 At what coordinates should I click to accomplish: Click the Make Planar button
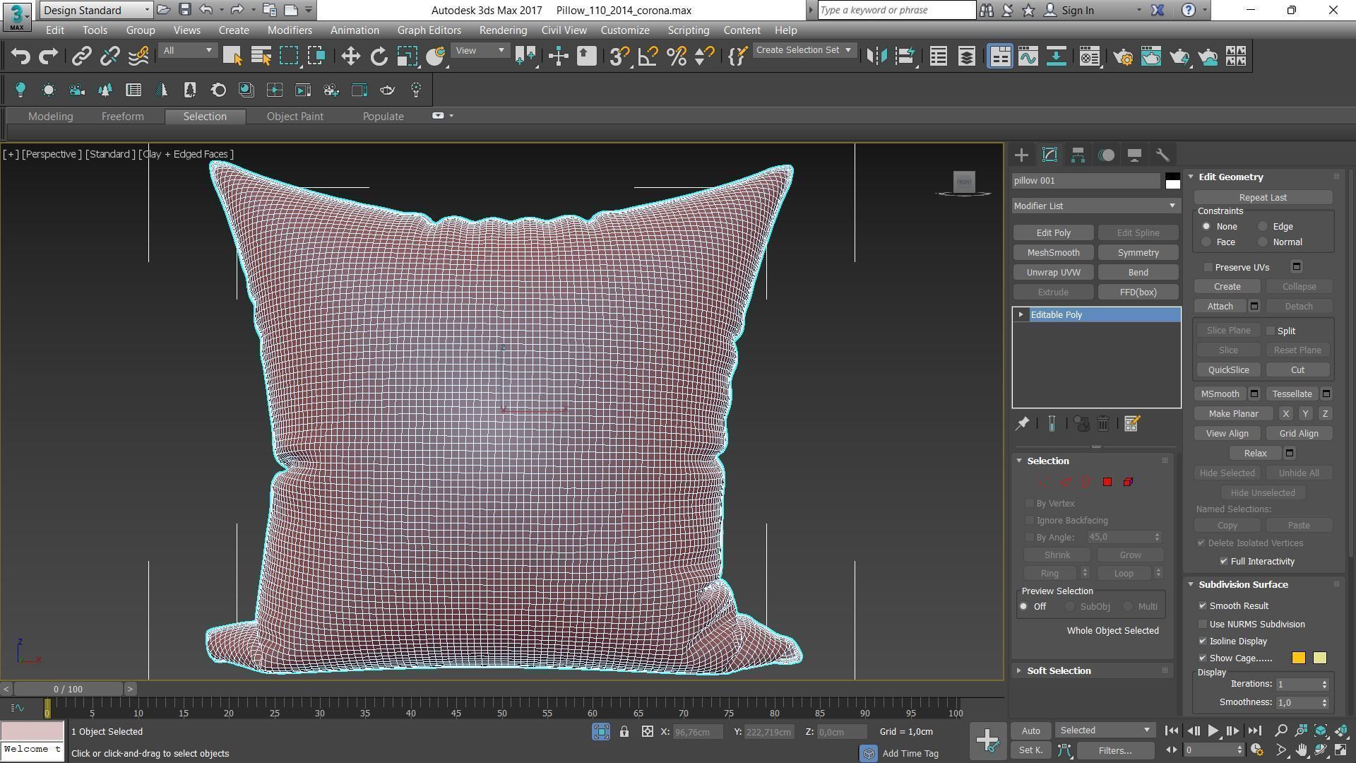click(1233, 414)
